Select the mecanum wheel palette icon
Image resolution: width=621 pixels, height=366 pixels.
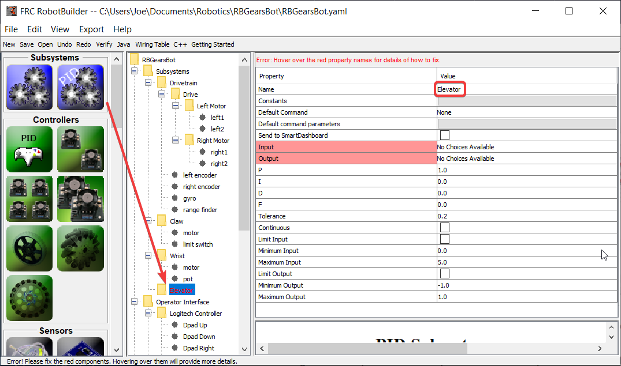[80, 248]
